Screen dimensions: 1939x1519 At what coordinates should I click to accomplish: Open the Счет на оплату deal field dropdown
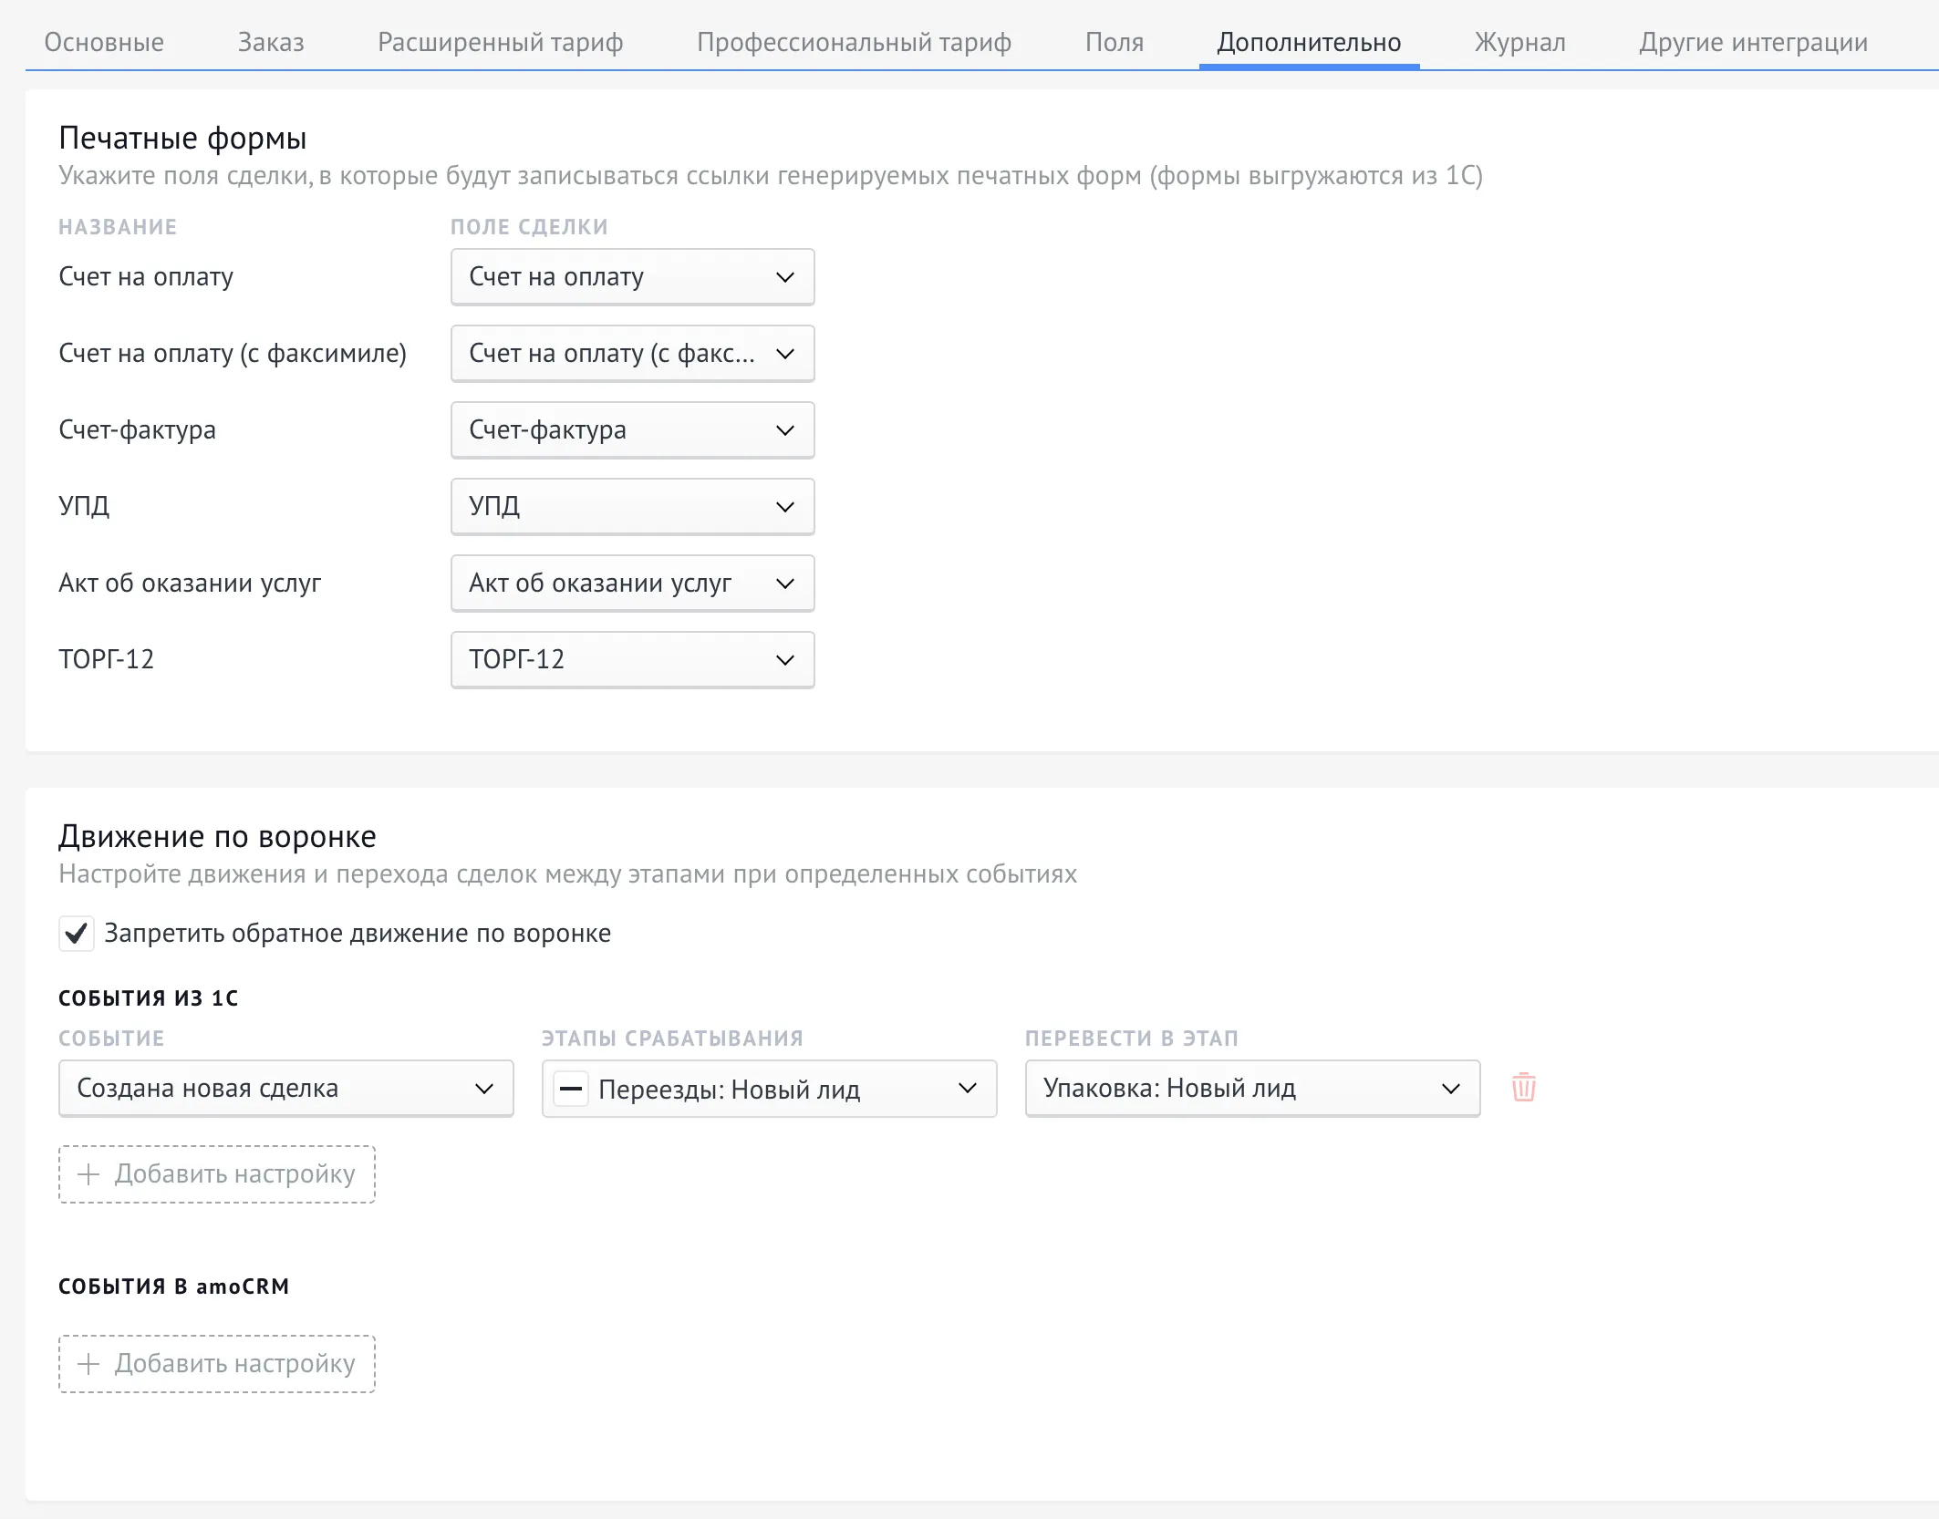tap(632, 277)
